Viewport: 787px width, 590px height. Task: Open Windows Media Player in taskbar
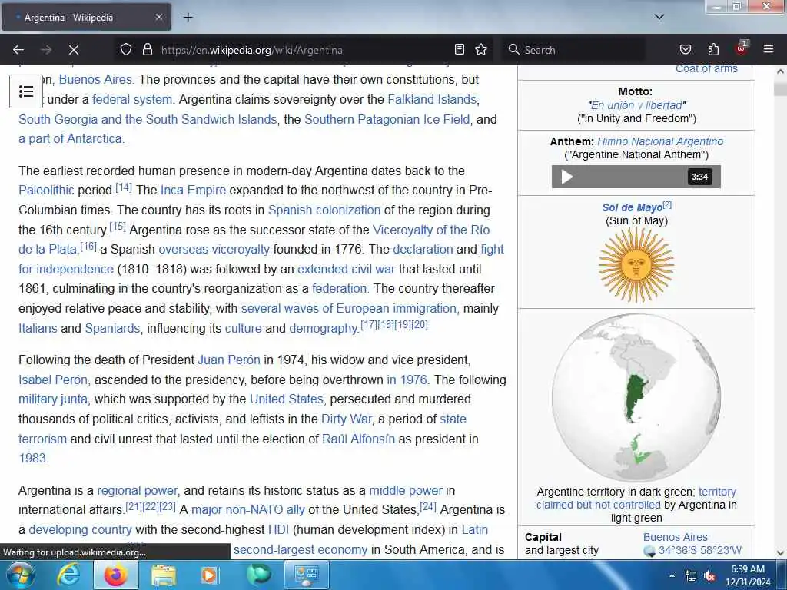210,575
